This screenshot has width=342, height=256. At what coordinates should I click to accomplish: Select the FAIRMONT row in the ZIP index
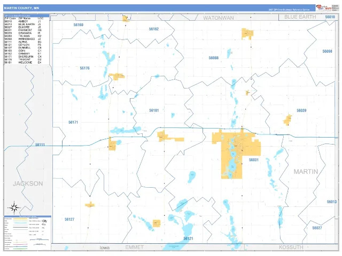point(22,30)
